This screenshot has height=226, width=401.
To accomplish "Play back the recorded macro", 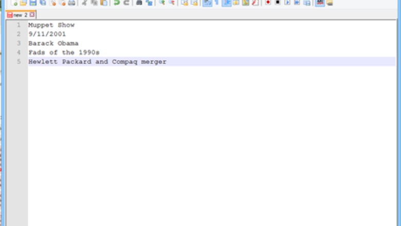I will click(287, 3).
